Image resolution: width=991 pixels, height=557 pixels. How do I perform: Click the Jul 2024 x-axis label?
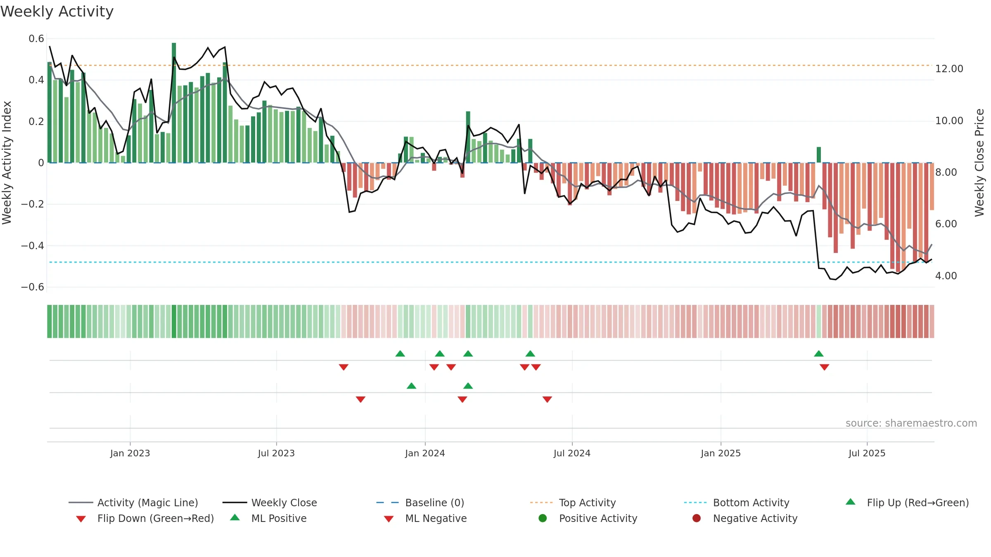click(572, 453)
